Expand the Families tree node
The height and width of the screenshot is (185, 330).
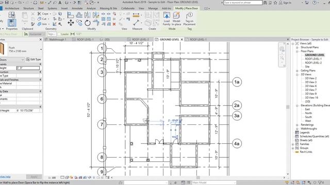(293, 144)
